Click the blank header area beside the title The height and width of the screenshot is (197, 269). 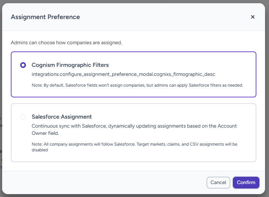(x=162, y=17)
